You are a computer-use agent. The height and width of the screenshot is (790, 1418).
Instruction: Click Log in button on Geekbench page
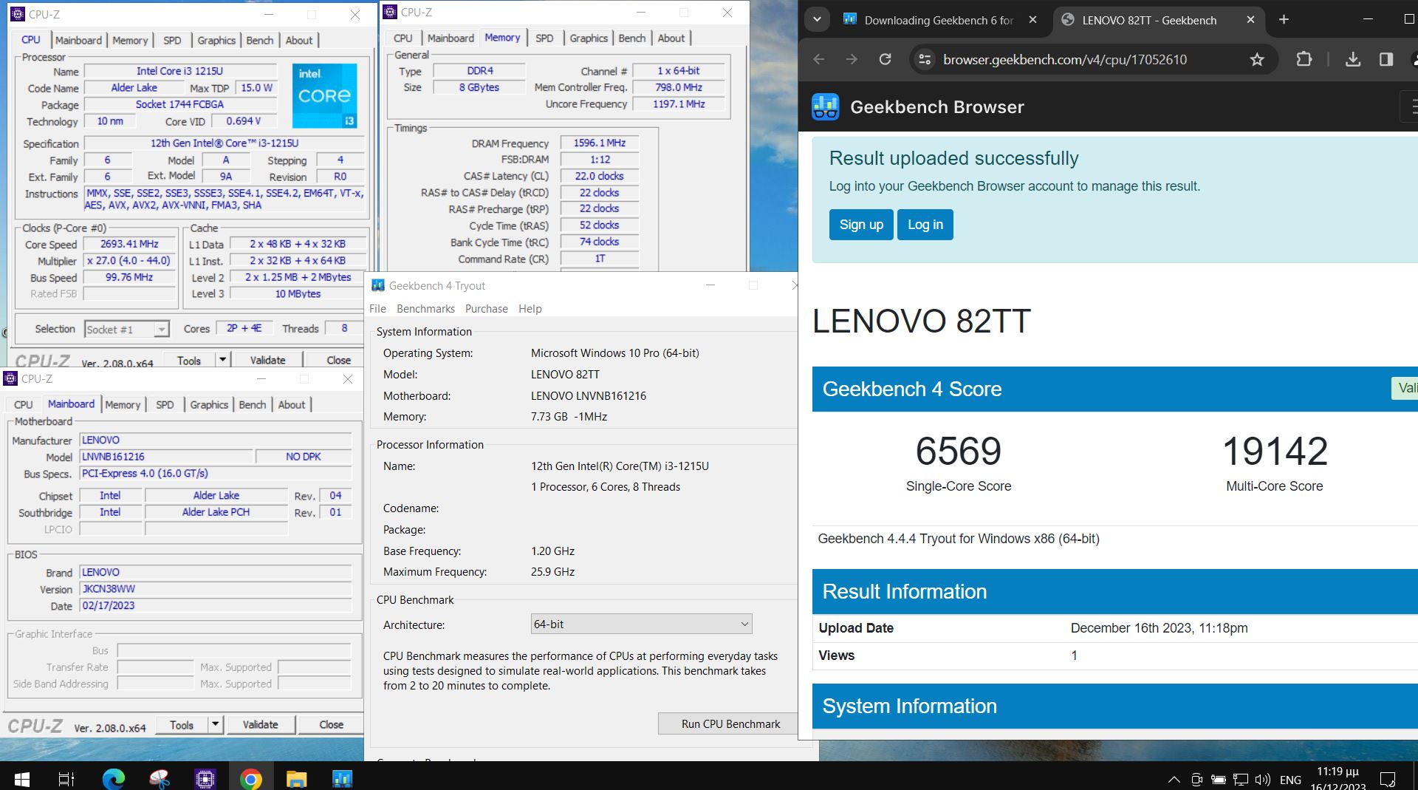point(925,225)
